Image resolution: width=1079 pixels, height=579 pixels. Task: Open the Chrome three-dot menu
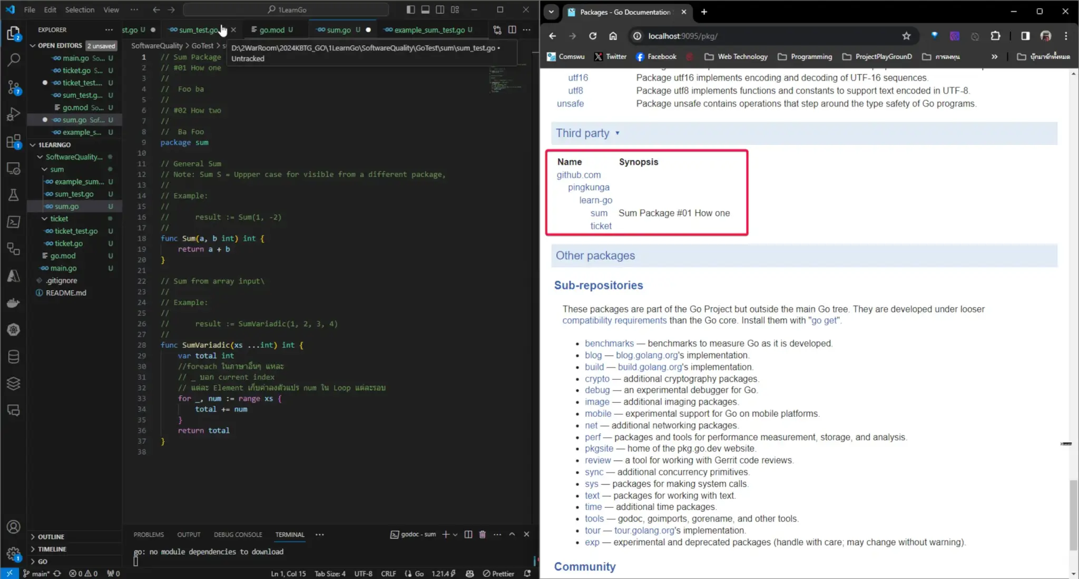point(1066,36)
